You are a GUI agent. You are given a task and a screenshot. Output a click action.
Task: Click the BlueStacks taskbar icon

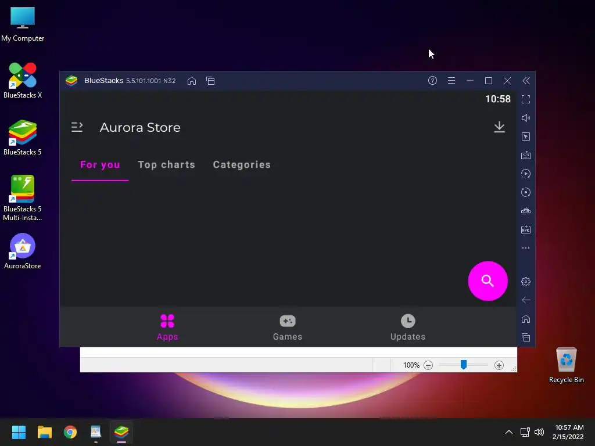[121, 432]
